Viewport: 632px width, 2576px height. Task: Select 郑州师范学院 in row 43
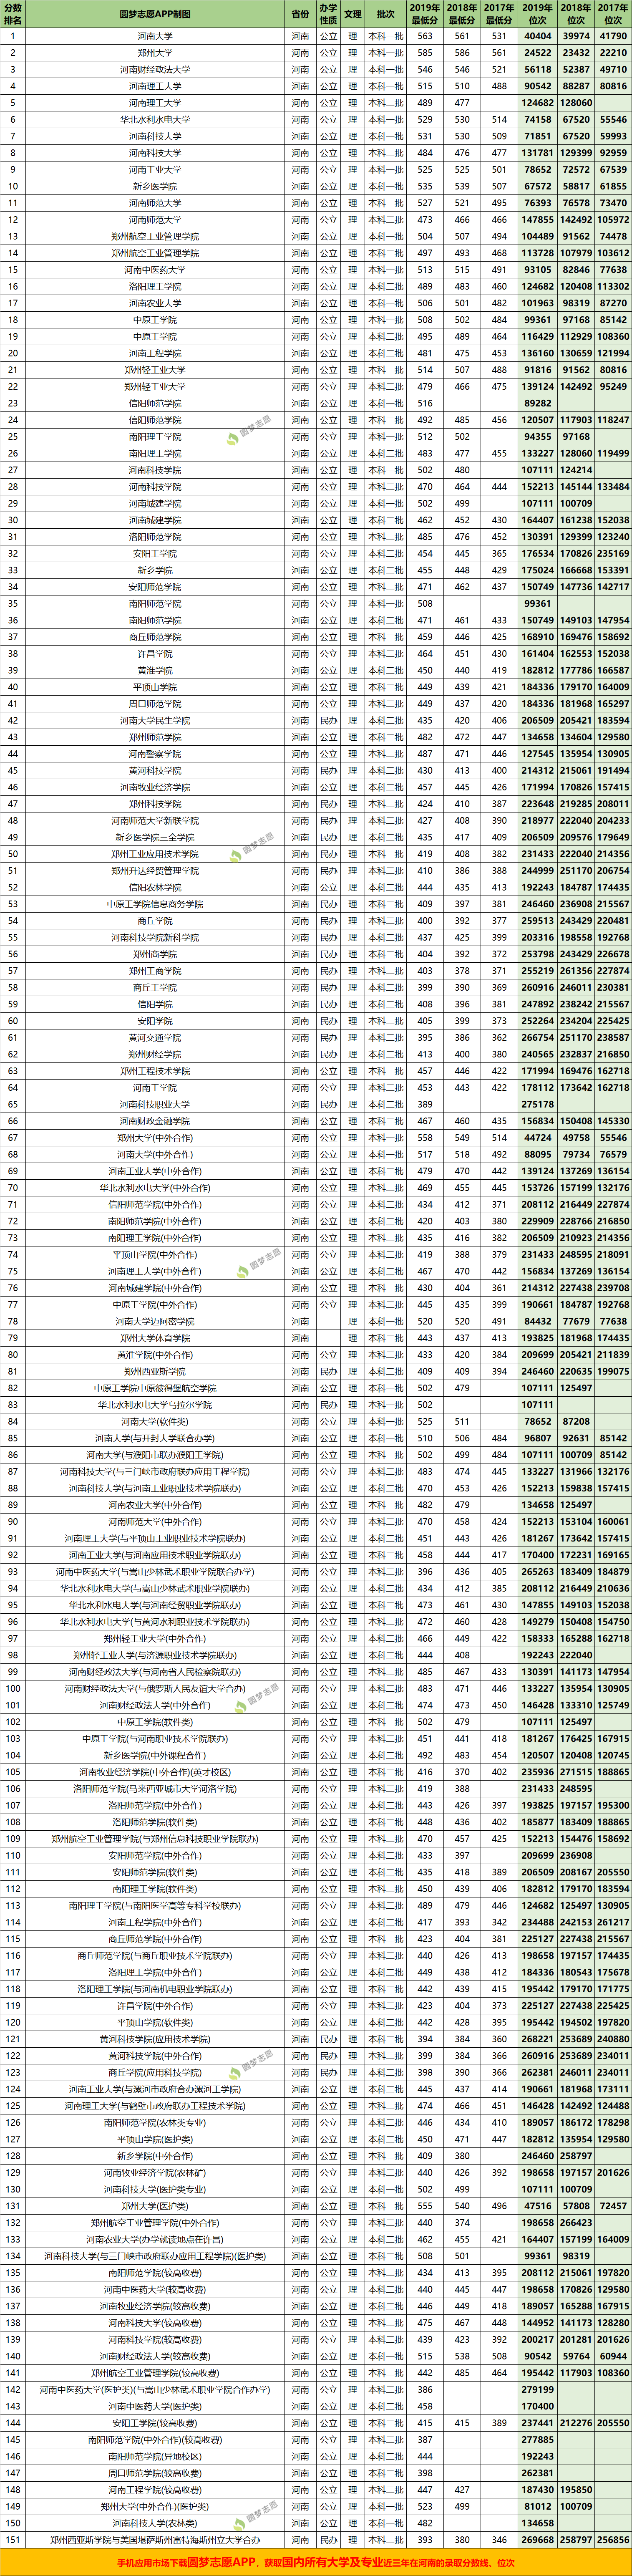[x=155, y=737]
